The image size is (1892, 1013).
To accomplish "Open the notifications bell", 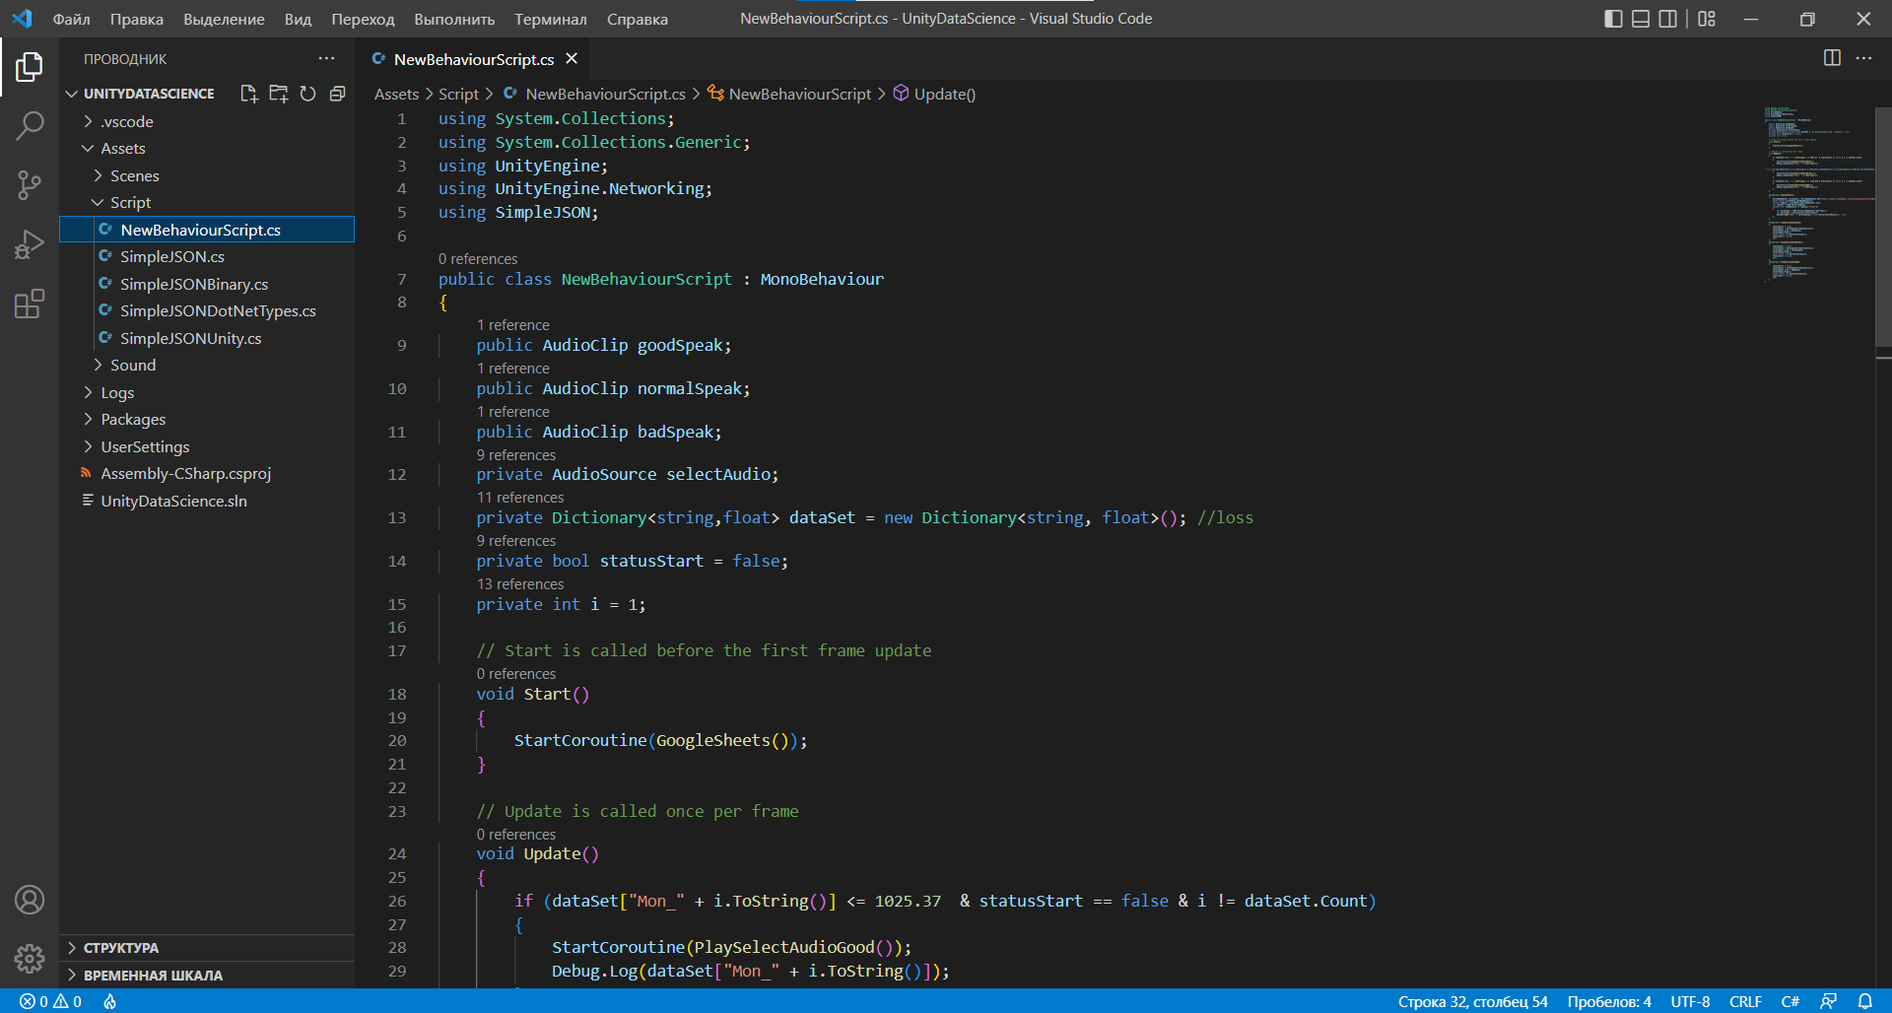I will (x=1864, y=1001).
